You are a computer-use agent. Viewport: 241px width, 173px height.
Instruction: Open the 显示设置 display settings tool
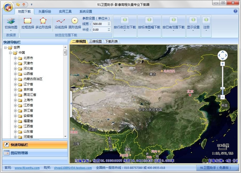[x=193, y=23]
